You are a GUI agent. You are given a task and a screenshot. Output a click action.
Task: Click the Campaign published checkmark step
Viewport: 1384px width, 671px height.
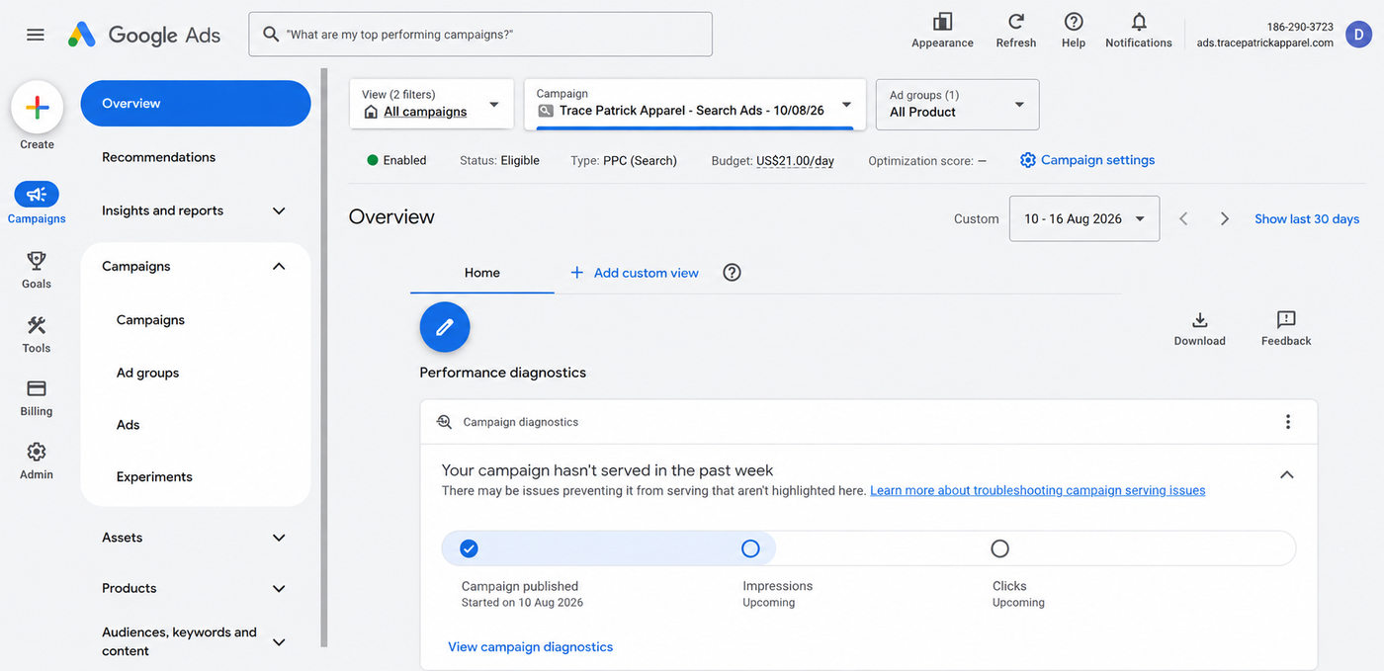click(469, 548)
